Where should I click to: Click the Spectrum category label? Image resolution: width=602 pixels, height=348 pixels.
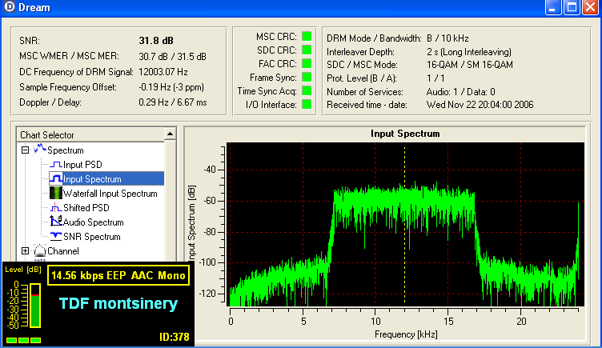[x=66, y=150]
